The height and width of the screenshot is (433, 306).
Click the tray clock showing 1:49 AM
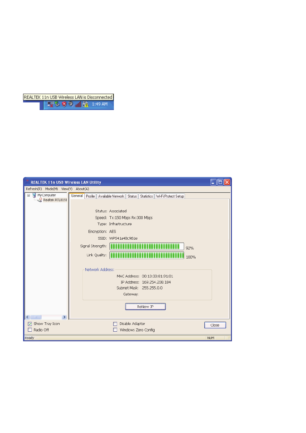tap(100, 104)
